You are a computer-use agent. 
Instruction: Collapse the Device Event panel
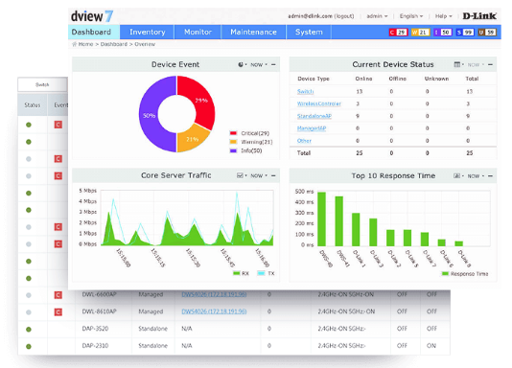pyautogui.click(x=273, y=64)
